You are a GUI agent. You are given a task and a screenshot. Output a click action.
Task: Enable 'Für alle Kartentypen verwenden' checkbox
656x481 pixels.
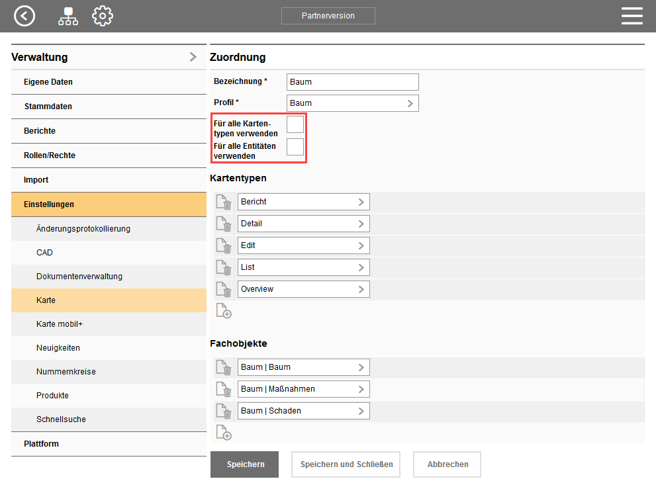point(295,124)
